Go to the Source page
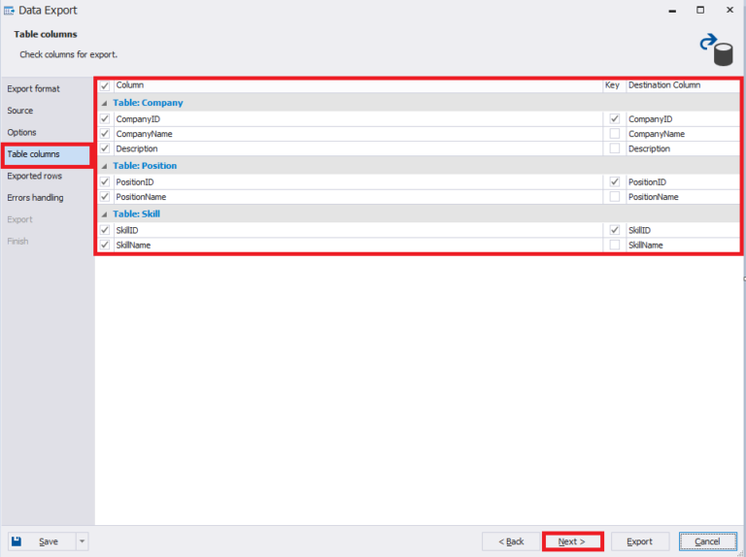This screenshot has width=746, height=557. point(20,111)
